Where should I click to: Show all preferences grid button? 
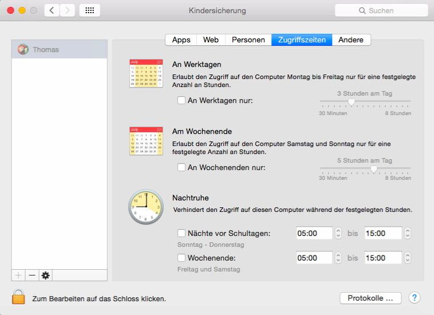89,10
